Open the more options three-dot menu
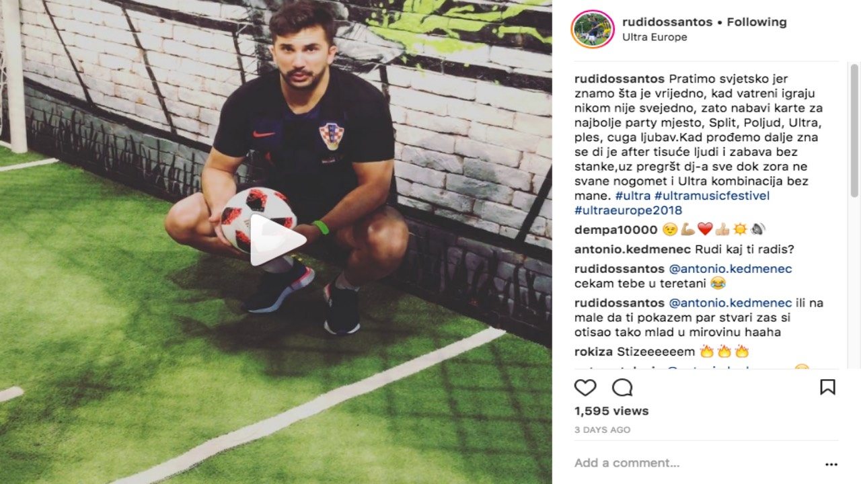The image size is (861, 484). point(831,464)
